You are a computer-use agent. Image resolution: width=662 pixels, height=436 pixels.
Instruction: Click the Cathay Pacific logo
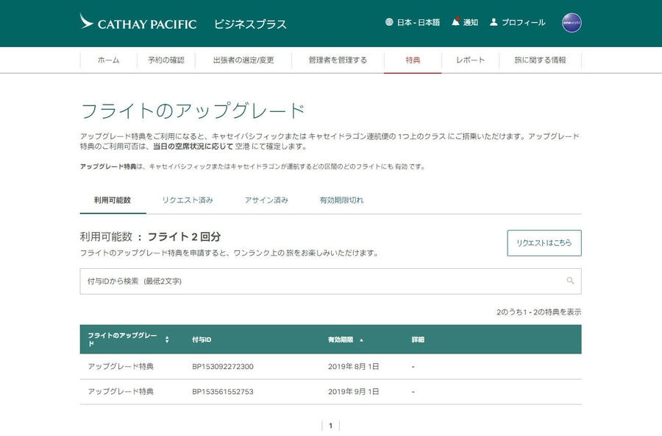point(138,23)
